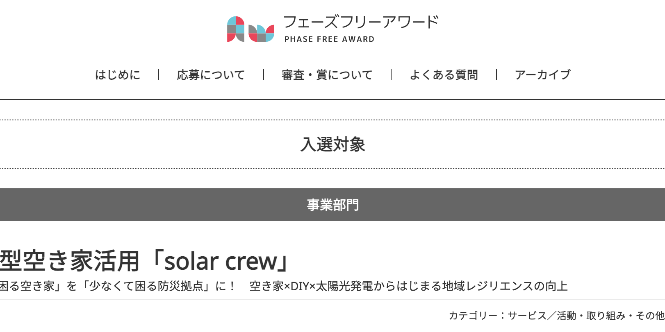Screen dimensions: 665x332
Task: Navigate to アーカイブ
Action: point(542,75)
